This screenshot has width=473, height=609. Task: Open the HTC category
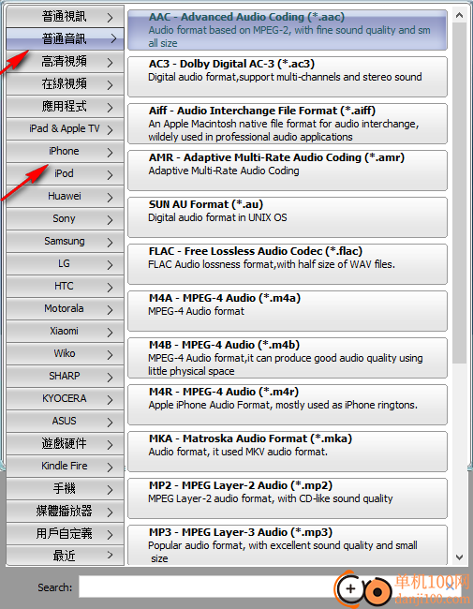[66, 287]
